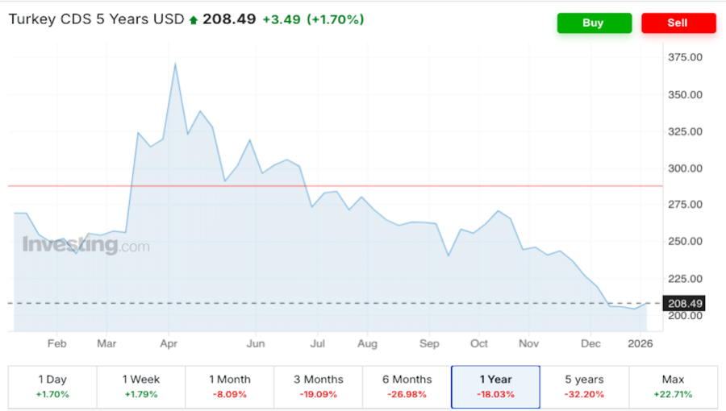Switch to the 1 Week range
This screenshot has height=411, width=726.
(140, 386)
